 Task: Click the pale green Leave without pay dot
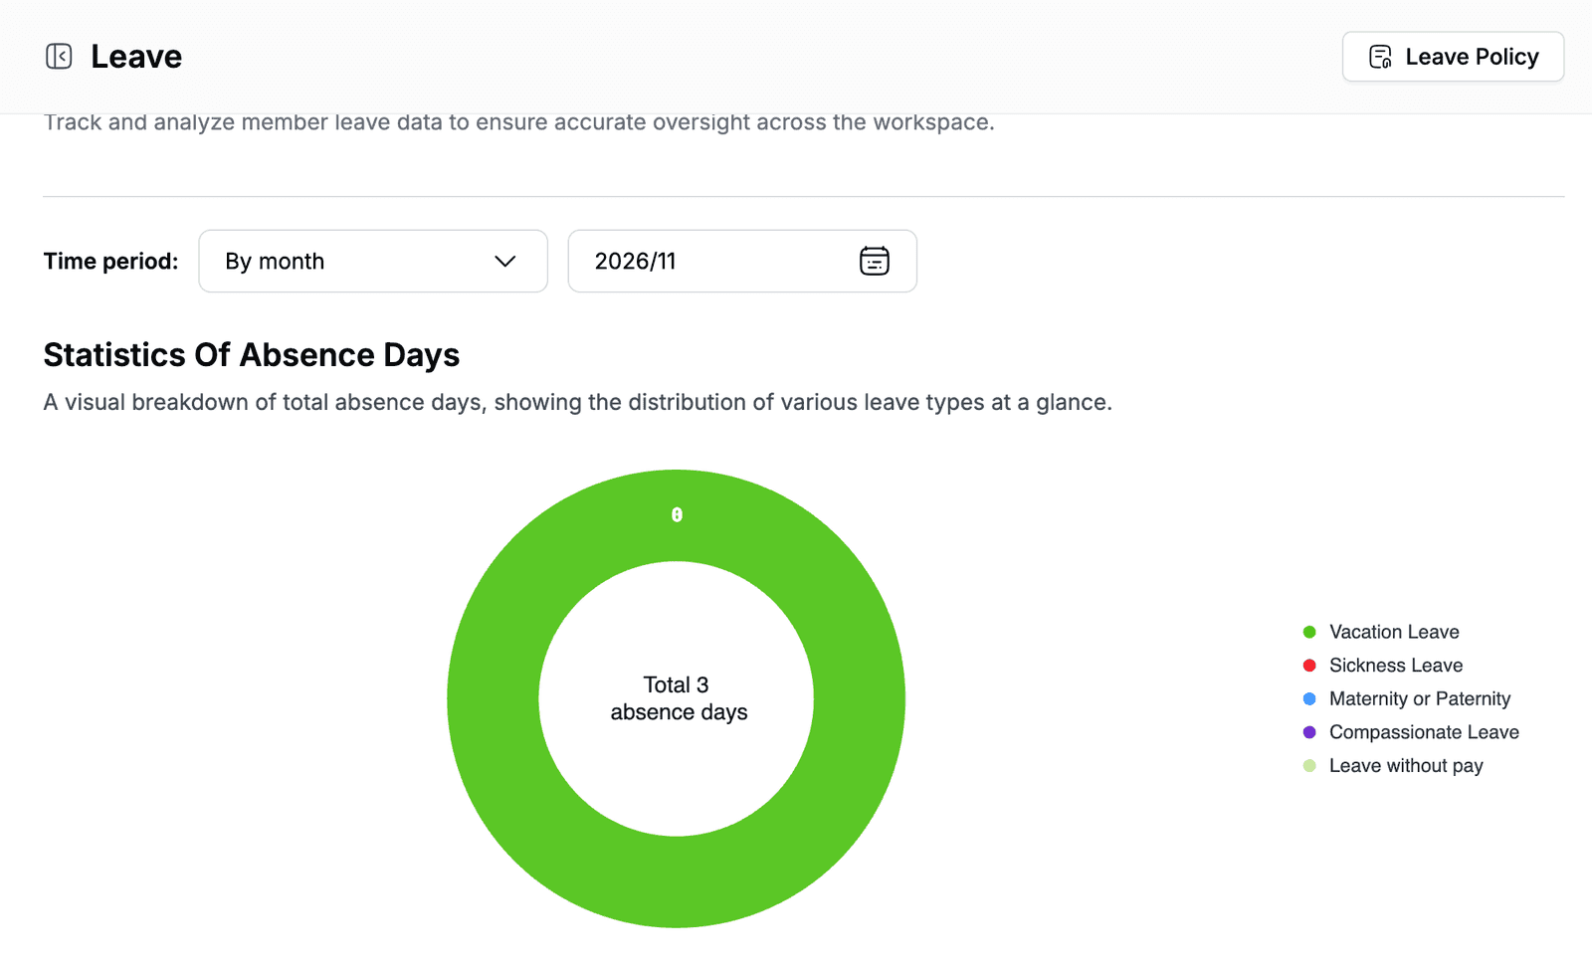click(1309, 766)
